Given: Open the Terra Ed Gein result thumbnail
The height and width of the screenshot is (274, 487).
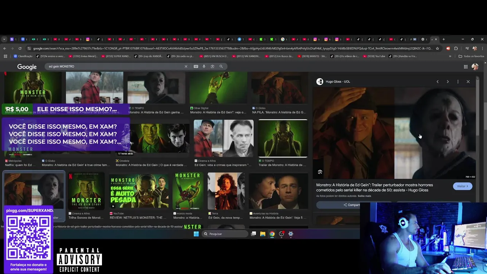Looking at the screenshot, I should click(226, 191).
